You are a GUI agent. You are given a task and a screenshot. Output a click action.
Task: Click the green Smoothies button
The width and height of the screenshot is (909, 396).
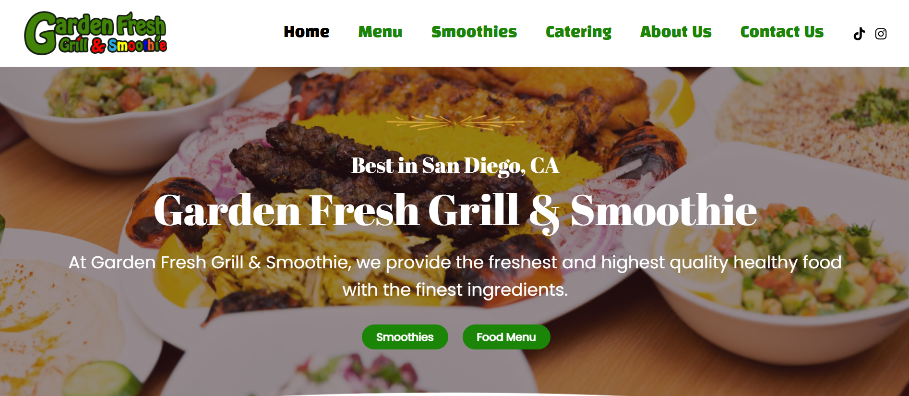coord(405,337)
